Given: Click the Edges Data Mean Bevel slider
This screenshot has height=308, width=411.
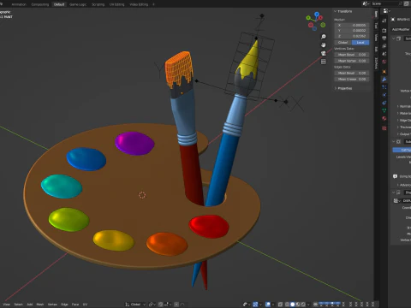Looking at the screenshot, I should coord(352,73).
